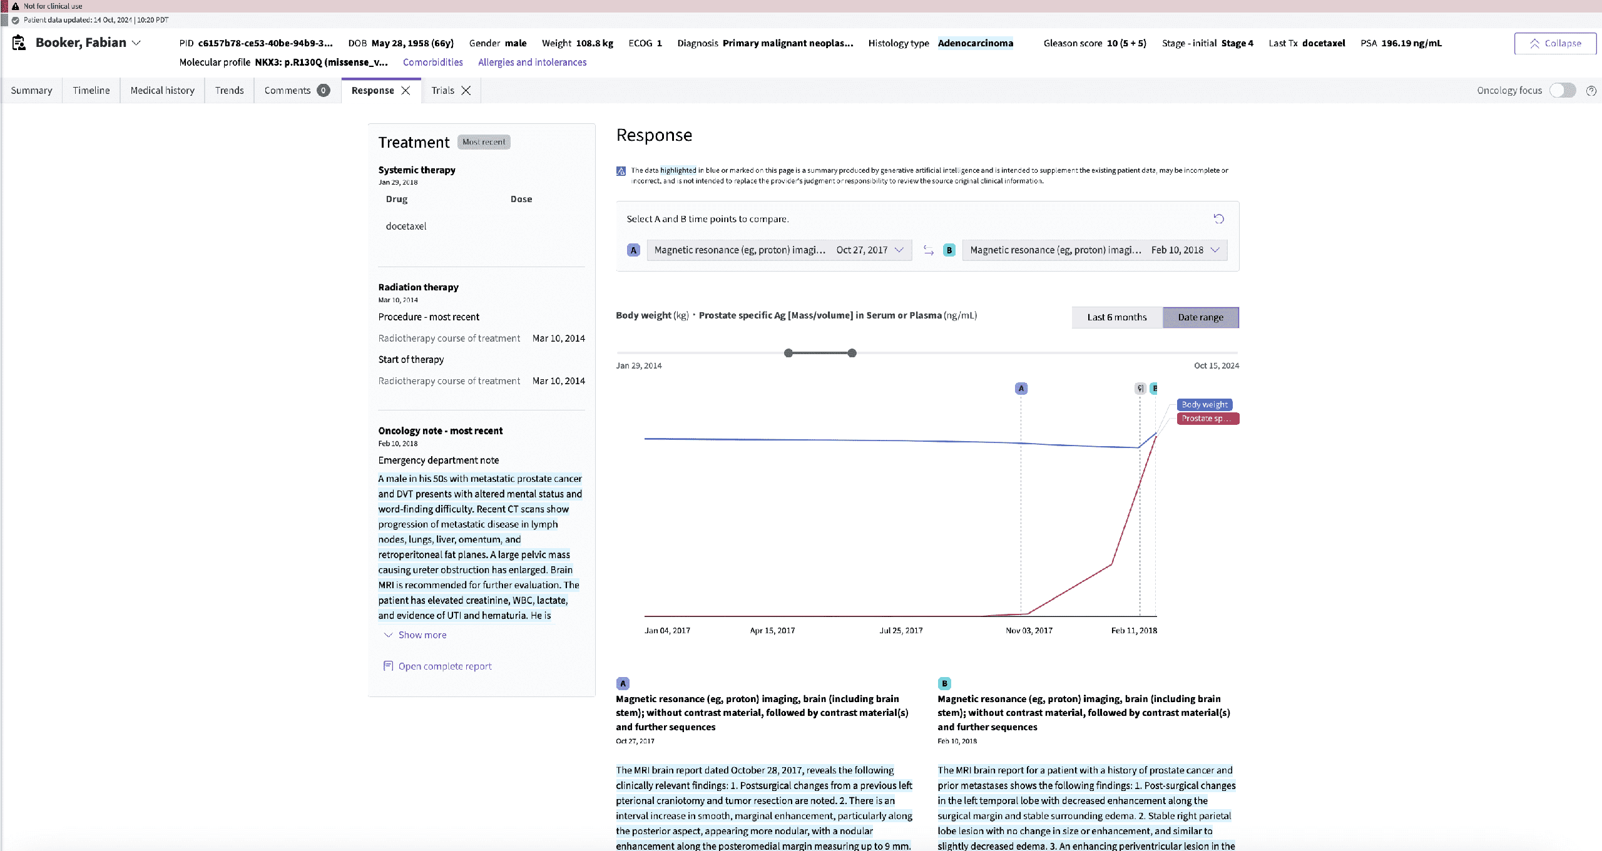
Task: Click the patient clipboard icon beside Booker, Fabian
Action: click(x=19, y=43)
